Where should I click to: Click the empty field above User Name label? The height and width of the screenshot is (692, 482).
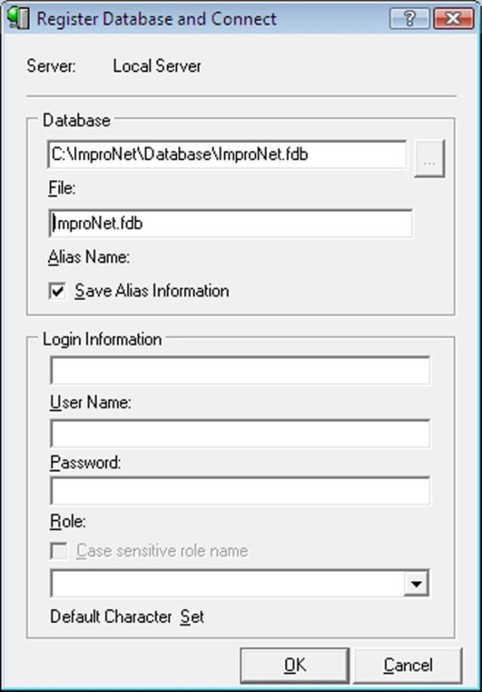click(x=240, y=371)
